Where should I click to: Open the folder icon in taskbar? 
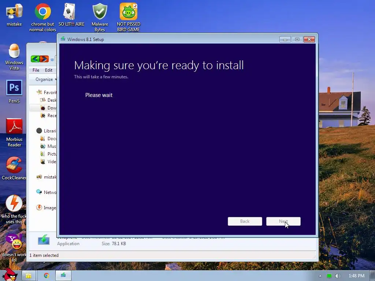click(29, 276)
